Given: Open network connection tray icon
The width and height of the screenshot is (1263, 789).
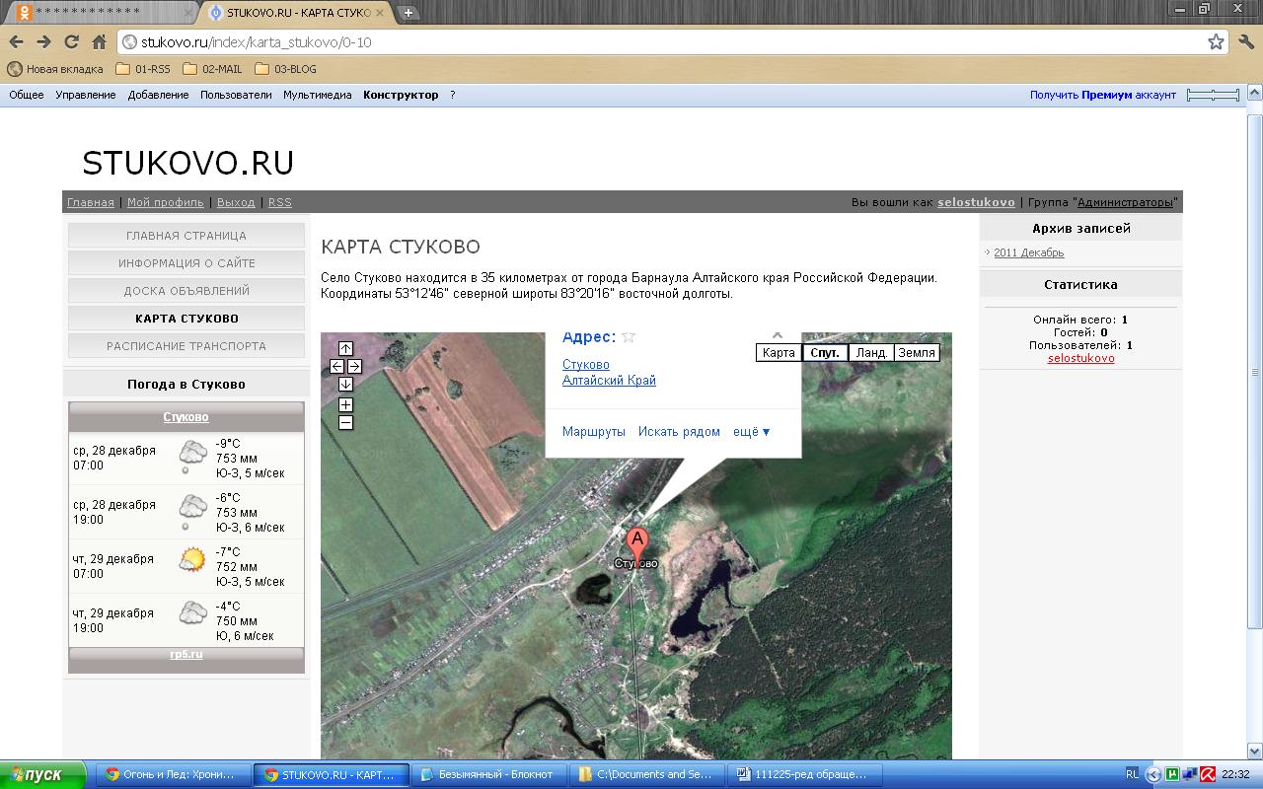Looking at the screenshot, I should coord(1190,774).
